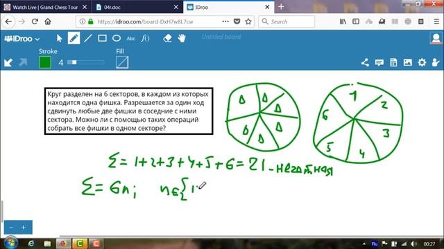Open the document pages icon
The height and width of the screenshot is (249, 444).
click(x=393, y=62)
